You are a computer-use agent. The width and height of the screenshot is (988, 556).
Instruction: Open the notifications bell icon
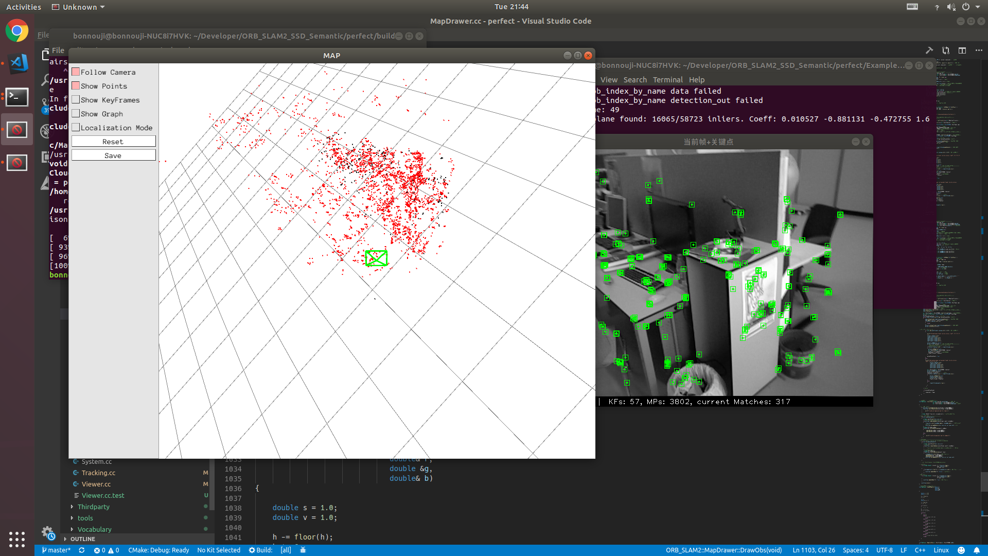(976, 550)
